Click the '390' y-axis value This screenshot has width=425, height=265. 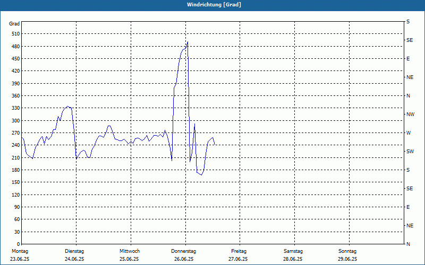coord(16,83)
